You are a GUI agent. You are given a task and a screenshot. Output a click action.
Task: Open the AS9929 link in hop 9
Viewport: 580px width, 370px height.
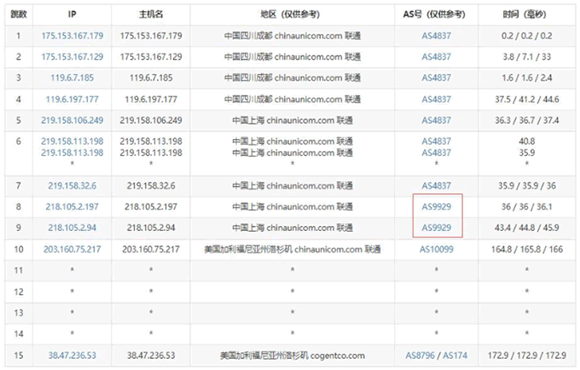click(x=437, y=228)
